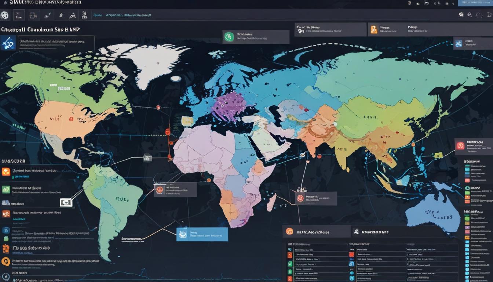The image size is (493, 282).
Task: Click the blue info card above Africa
Action: (x=202, y=234)
